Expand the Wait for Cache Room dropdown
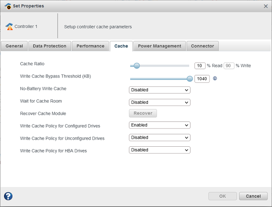The image size is (272, 207). coord(159,102)
